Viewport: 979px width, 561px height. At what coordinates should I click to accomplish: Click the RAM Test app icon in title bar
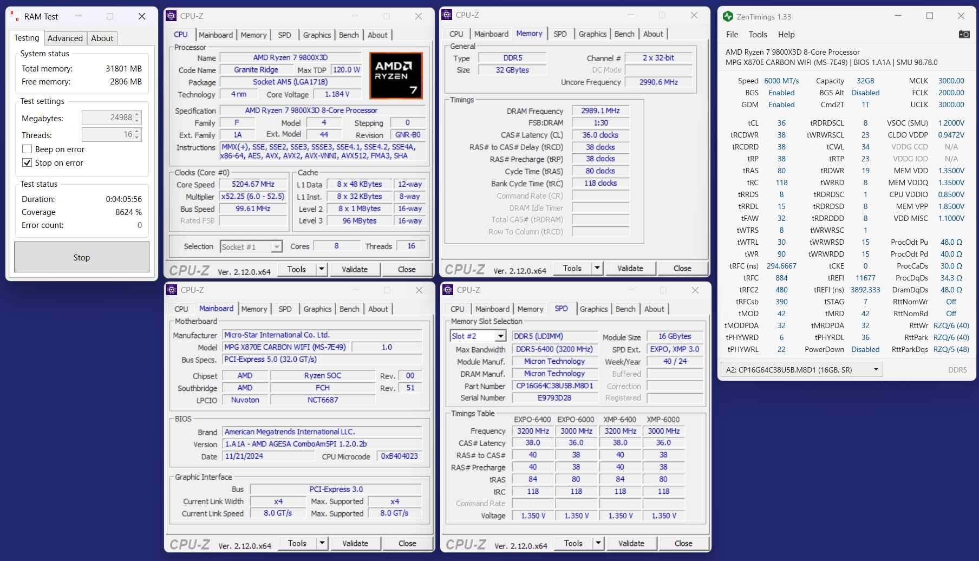pos(15,16)
